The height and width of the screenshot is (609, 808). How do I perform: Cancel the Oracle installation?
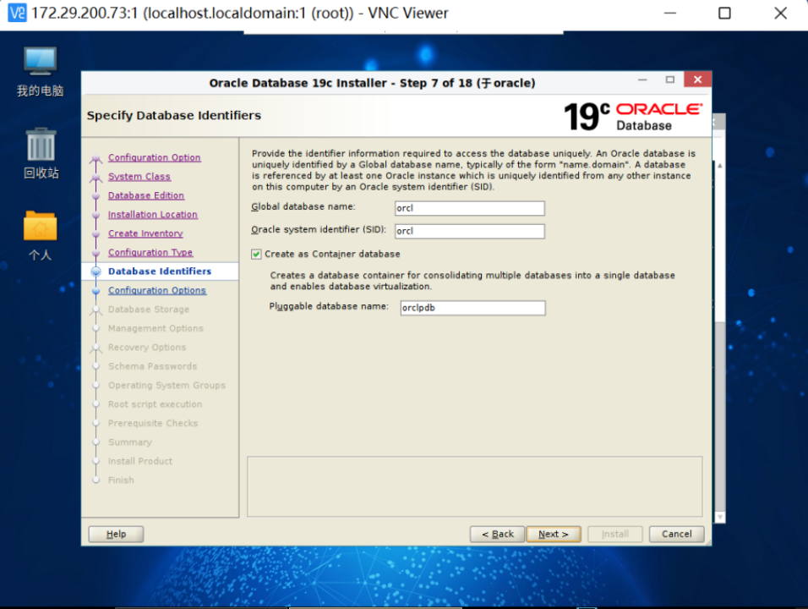[x=676, y=534]
